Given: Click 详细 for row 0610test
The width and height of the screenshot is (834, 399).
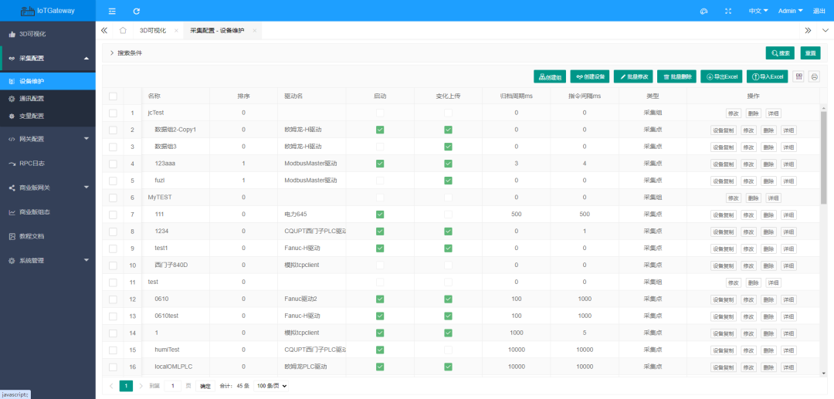Looking at the screenshot, I should (788, 316).
